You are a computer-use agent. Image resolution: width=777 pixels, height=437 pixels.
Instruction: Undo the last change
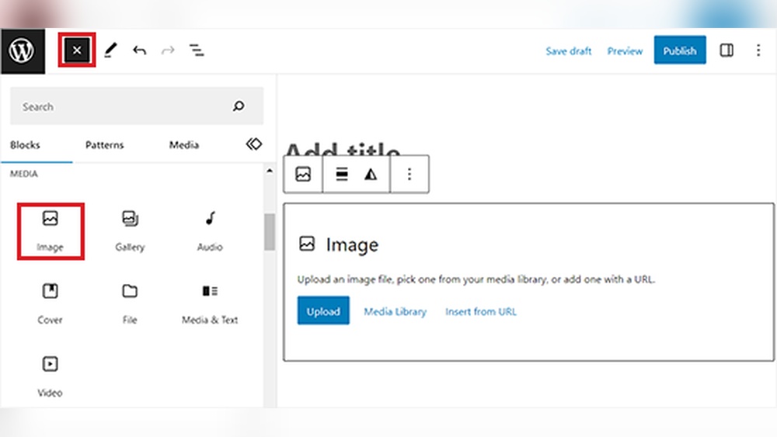pos(140,50)
